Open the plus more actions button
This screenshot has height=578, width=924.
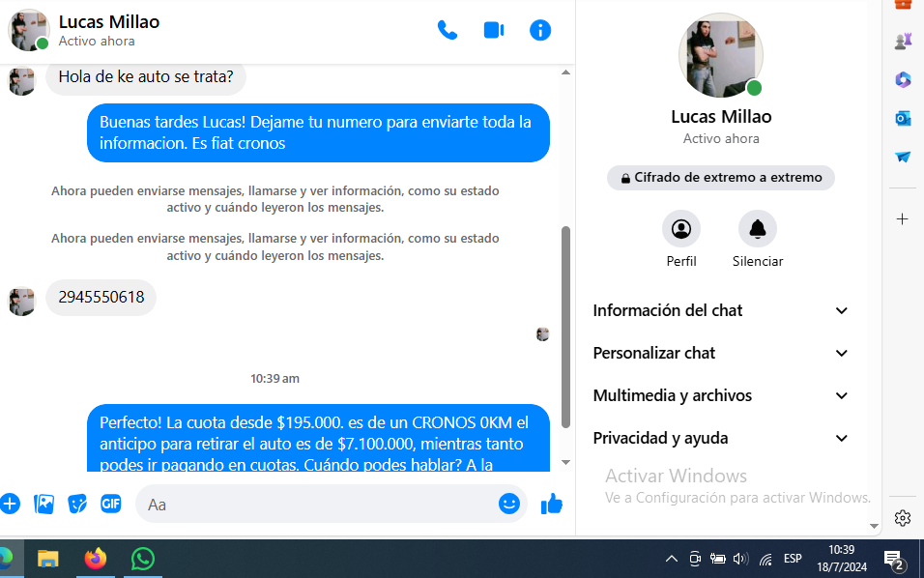tap(10, 504)
